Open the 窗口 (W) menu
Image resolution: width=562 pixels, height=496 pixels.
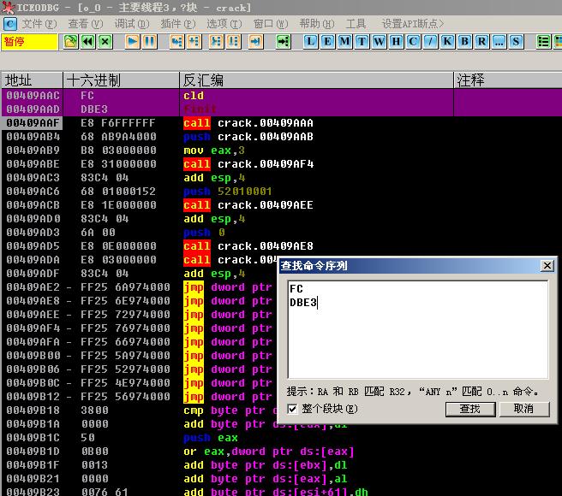tap(271, 24)
